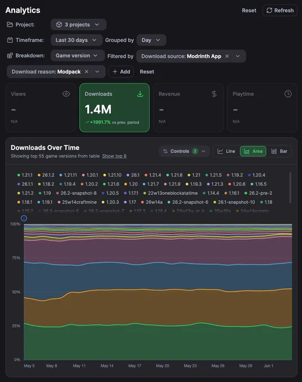Toggle the 26w14a legend entry
The image size is (302, 382).
(152, 202)
